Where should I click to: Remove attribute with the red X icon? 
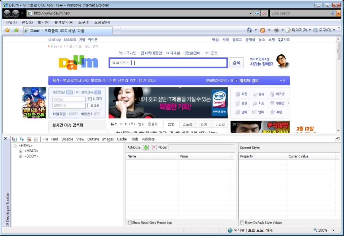click(154, 147)
